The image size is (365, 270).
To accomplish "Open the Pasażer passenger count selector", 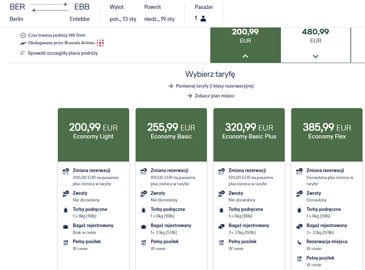I will coord(204,14).
